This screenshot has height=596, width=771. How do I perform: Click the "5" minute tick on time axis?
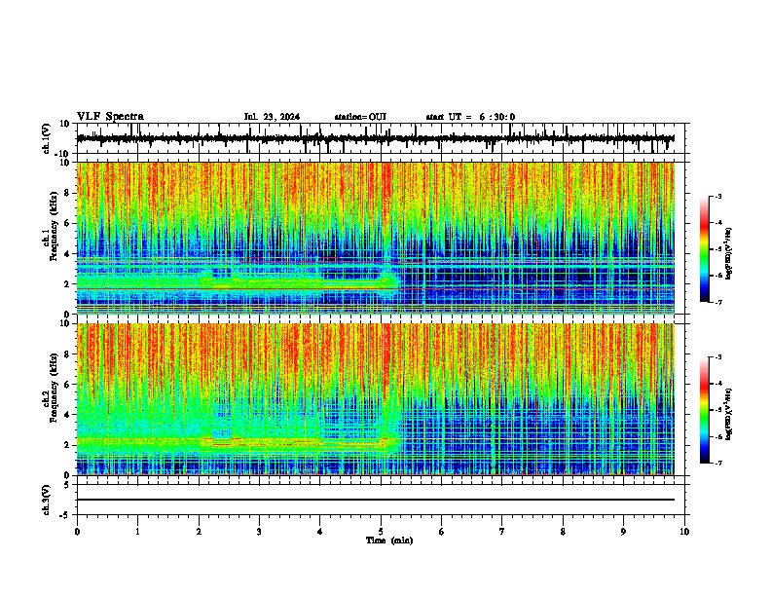point(381,532)
